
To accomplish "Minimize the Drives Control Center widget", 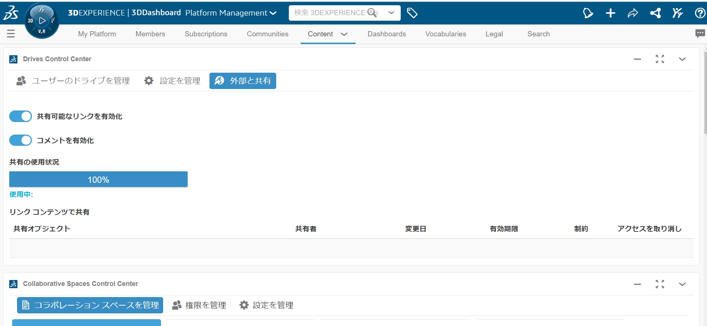I will [x=637, y=59].
